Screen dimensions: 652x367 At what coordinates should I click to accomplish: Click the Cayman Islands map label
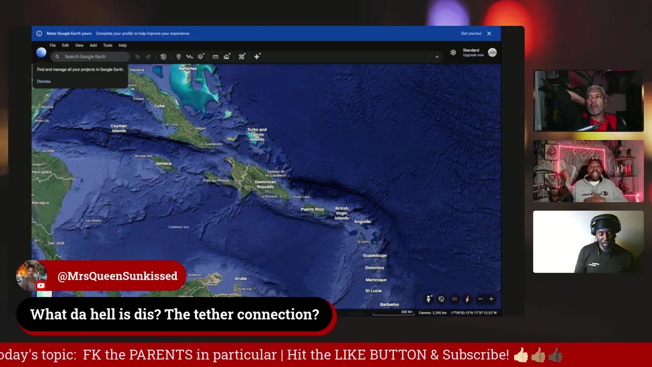point(119,128)
